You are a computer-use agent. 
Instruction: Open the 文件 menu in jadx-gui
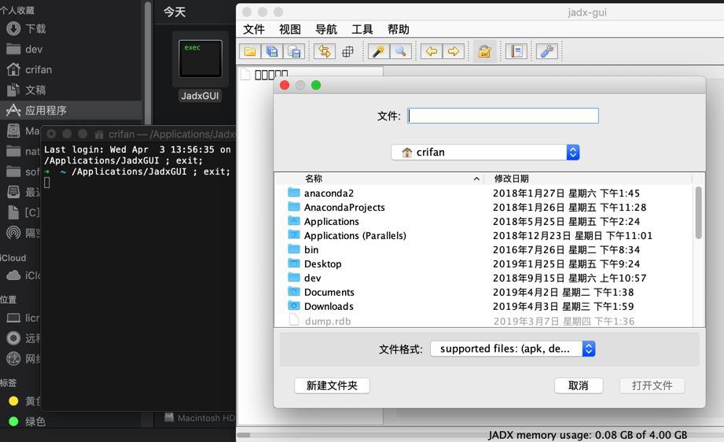[254, 30]
